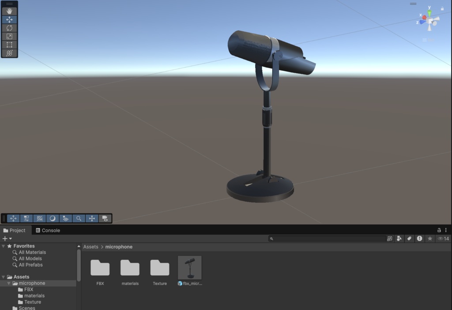Click the bottom overlay toolbar drag handle
452x310 pixels.
[4, 218]
